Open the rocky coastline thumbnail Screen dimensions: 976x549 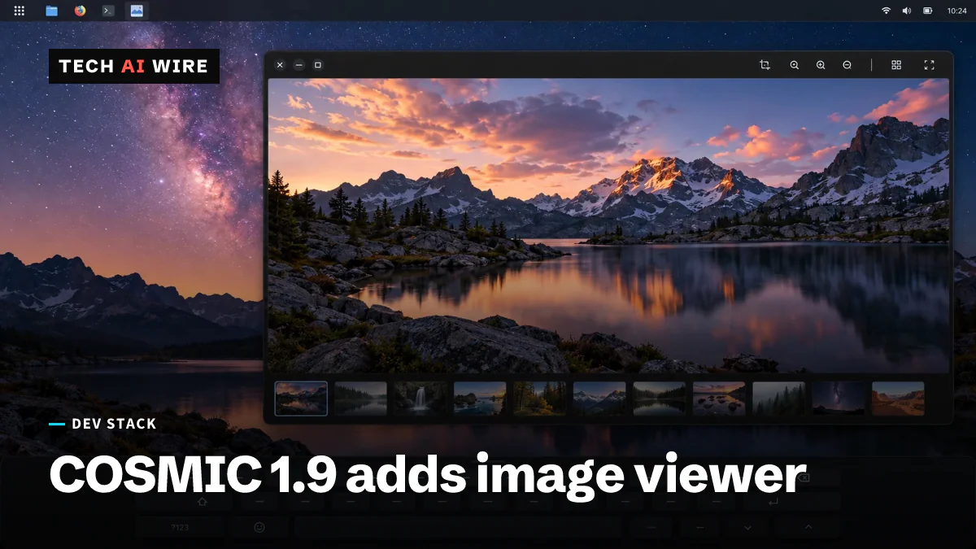coord(480,399)
